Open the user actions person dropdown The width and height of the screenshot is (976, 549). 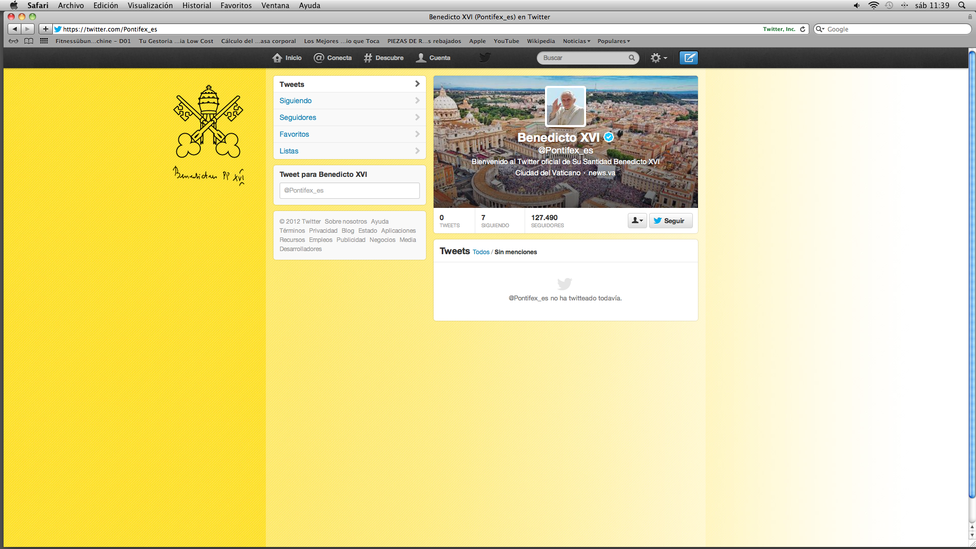[x=637, y=221]
